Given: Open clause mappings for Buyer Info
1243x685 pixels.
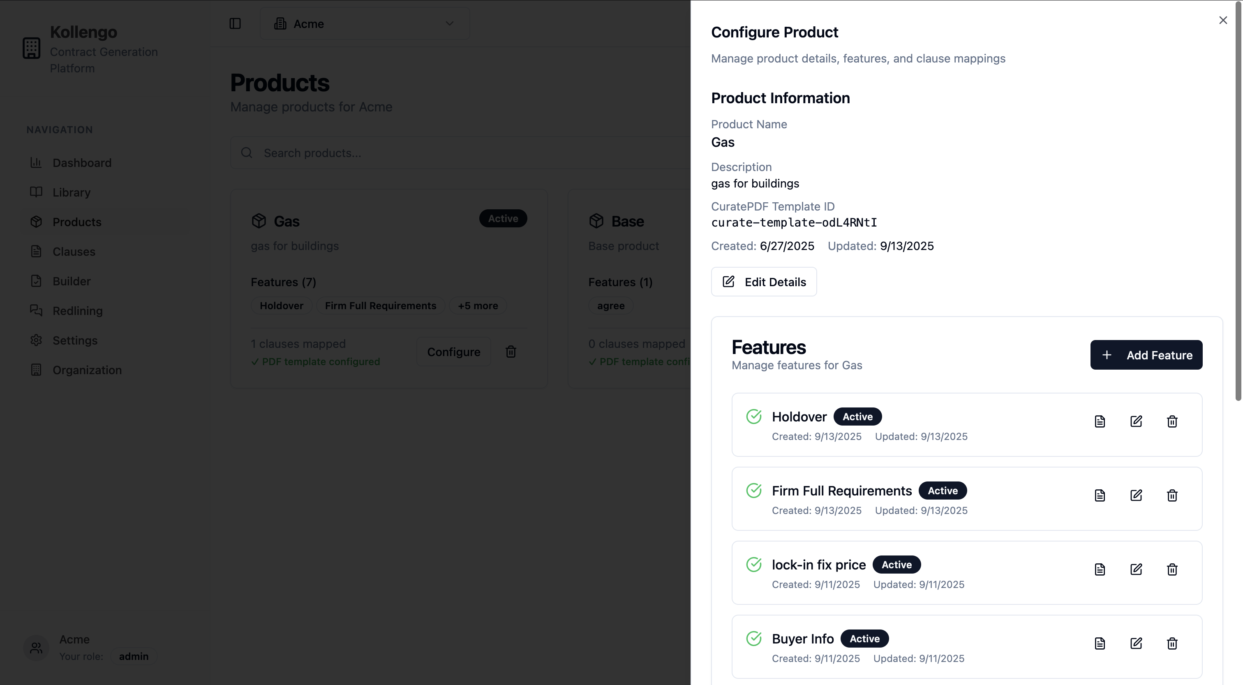Looking at the screenshot, I should [1100, 643].
